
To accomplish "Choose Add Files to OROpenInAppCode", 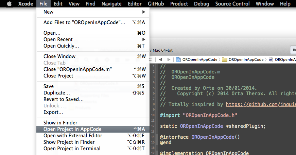I will click(93, 22).
